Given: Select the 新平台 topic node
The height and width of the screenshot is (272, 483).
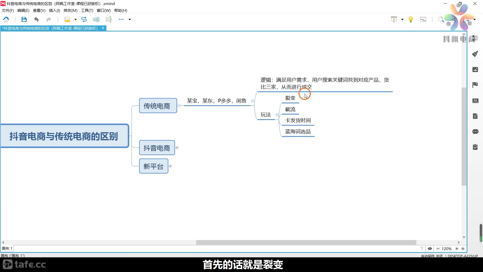Looking at the screenshot, I should pyautogui.click(x=154, y=166).
